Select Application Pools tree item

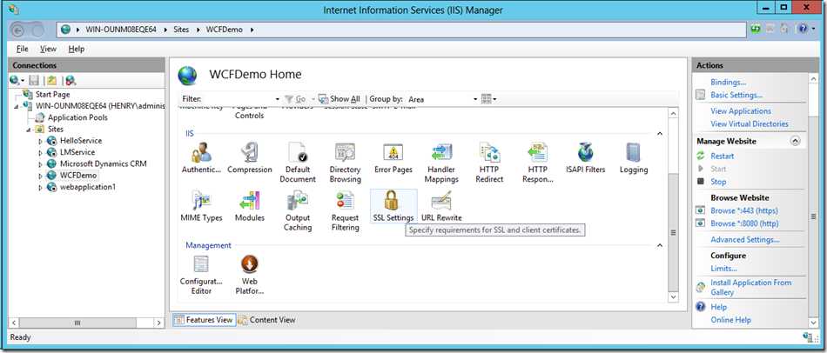click(x=77, y=117)
